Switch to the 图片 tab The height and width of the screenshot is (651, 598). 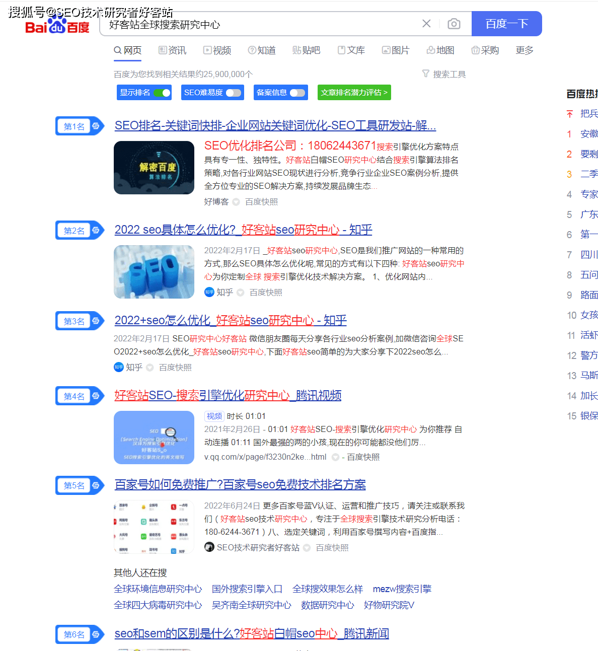pos(396,50)
